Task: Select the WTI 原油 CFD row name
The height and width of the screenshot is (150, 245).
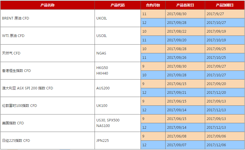Action: click(x=13, y=36)
